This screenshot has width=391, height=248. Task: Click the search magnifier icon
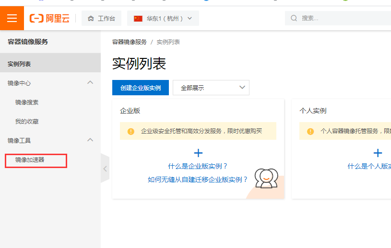pyautogui.click(x=294, y=18)
